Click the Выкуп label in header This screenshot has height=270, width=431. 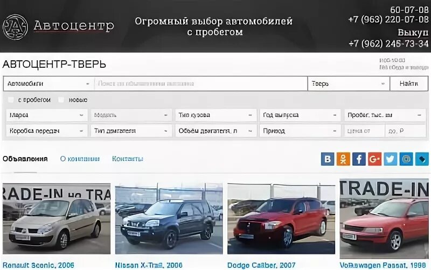tap(413, 33)
